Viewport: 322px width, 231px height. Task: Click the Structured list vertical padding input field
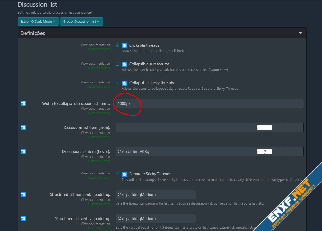pyautogui.click(x=156, y=218)
